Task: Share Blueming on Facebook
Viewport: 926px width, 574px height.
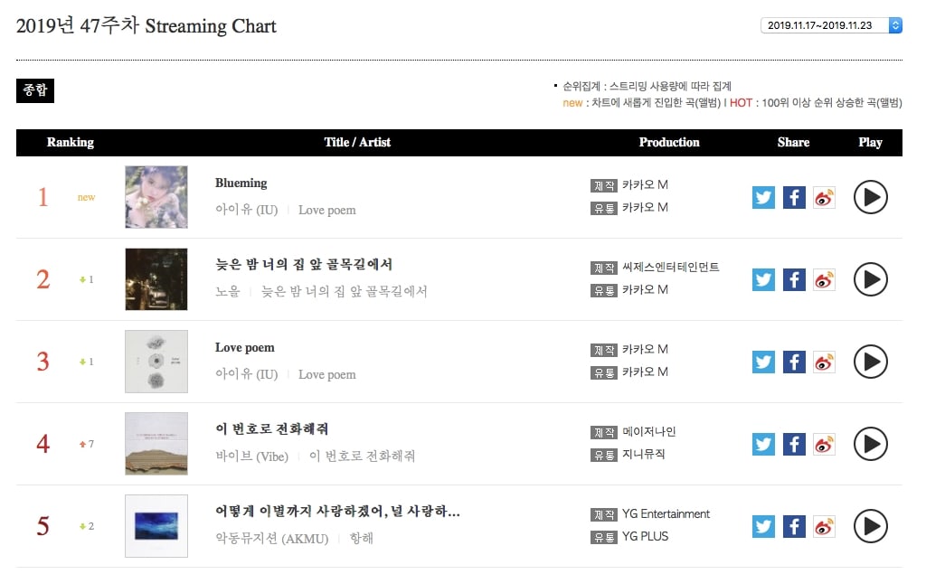Action: (x=794, y=197)
